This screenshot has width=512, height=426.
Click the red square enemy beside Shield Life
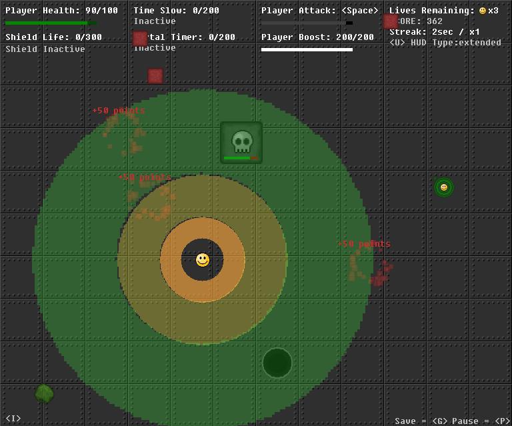point(139,39)
